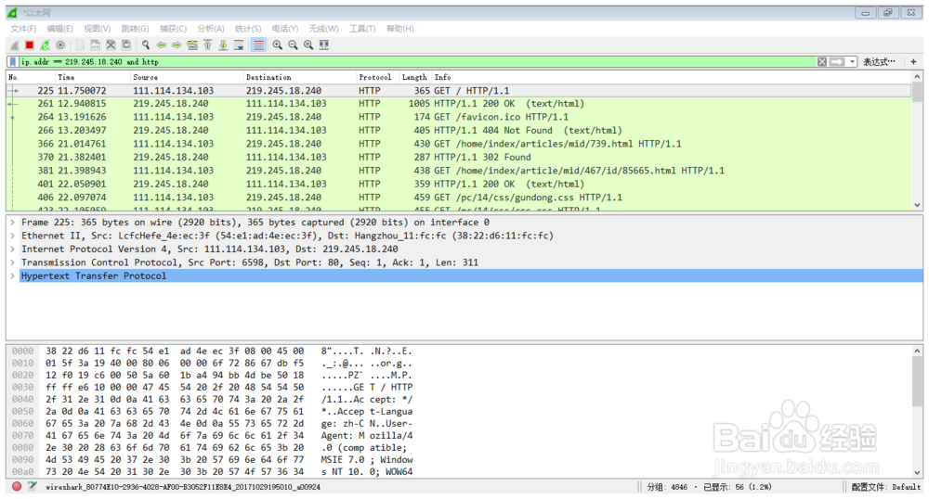The image size is (929, 499).
Task: Open a capture file from toolbar
Action: coord(79,45)
